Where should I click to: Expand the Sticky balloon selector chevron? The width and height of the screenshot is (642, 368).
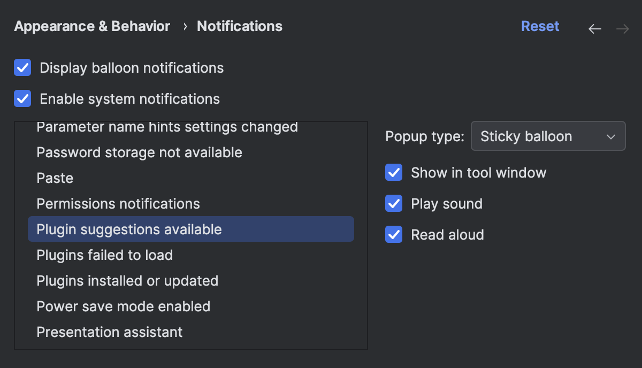[610, 136]
